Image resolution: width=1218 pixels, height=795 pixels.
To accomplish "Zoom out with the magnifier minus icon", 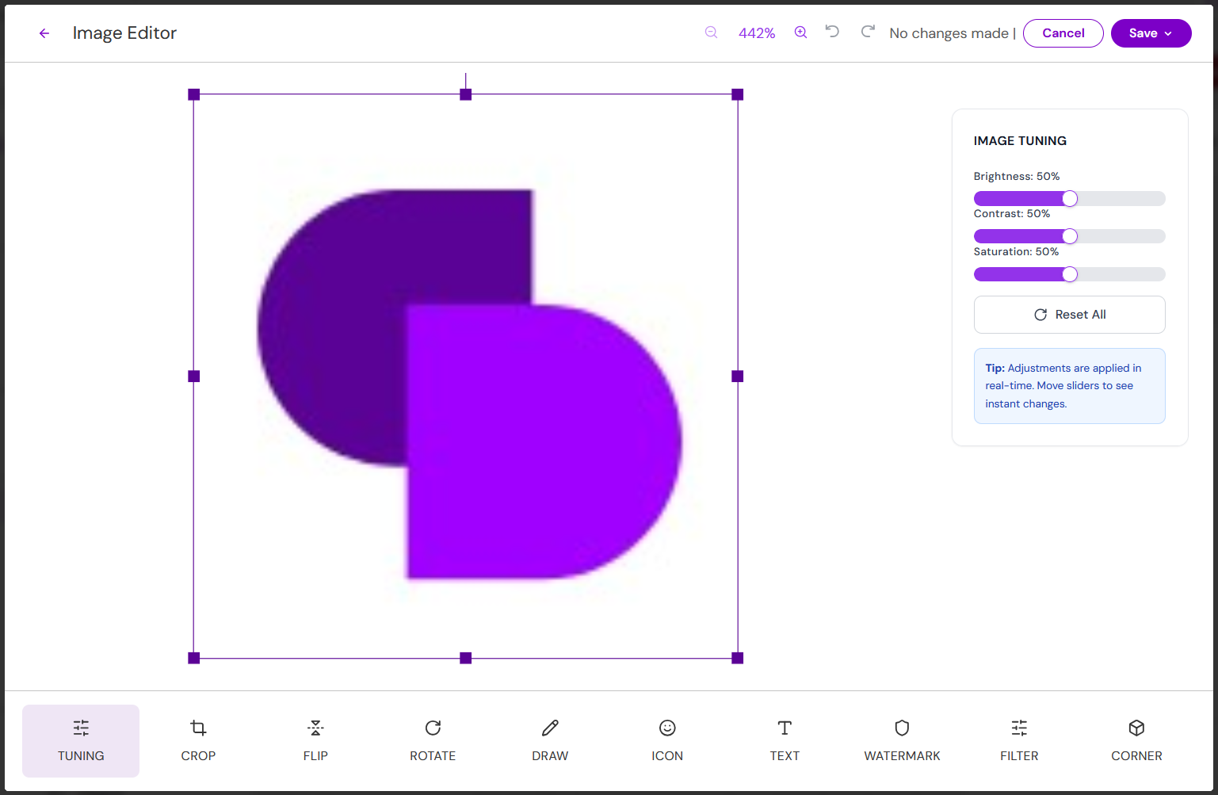I will click(x=711, y=32).
